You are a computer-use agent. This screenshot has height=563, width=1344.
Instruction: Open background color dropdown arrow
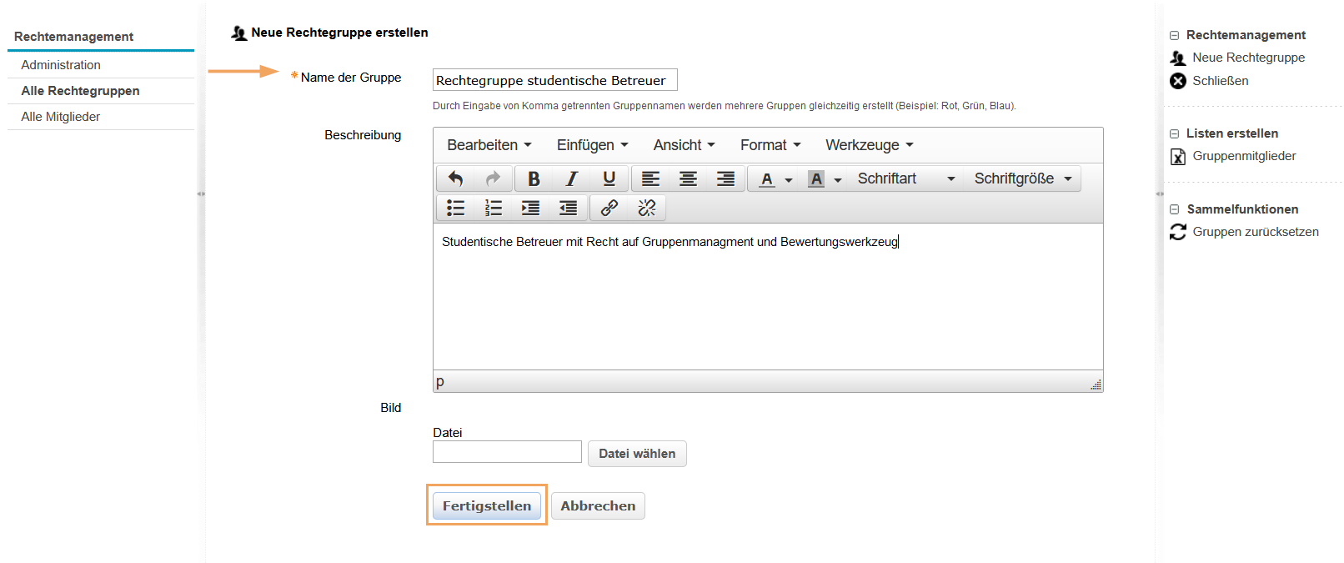click(x=838, y=179)
